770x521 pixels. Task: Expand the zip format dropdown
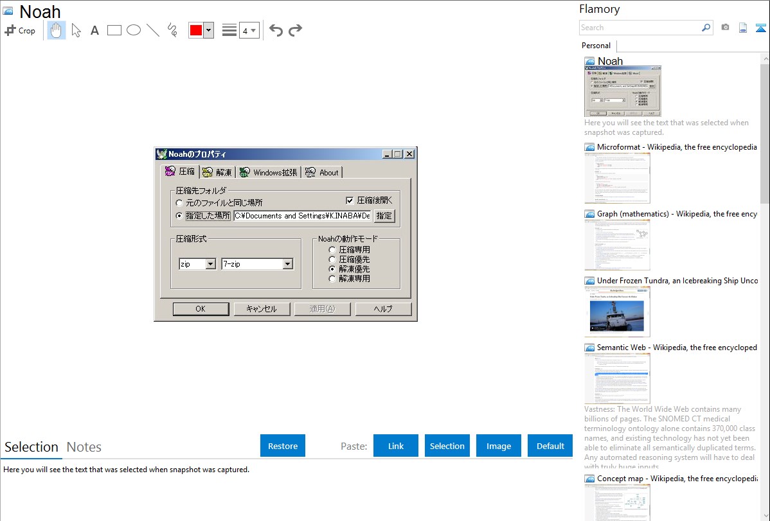click(x=211, y=264)
